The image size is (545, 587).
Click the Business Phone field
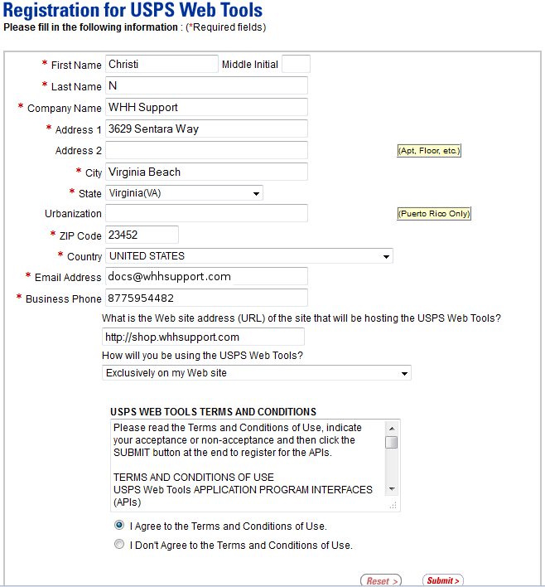click(x=206, y=298)
